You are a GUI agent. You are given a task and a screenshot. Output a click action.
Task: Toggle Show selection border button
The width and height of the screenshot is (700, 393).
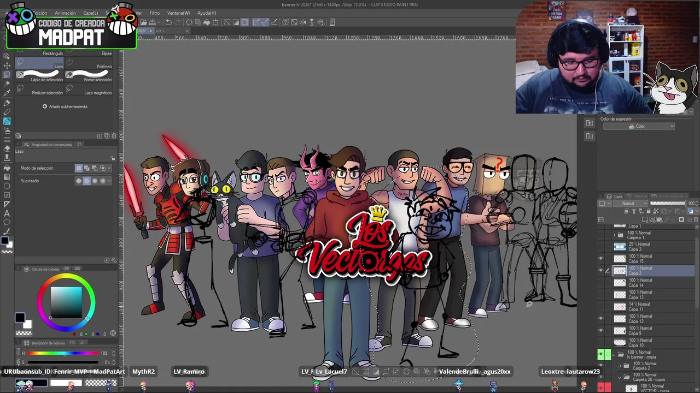coord(244,22)
